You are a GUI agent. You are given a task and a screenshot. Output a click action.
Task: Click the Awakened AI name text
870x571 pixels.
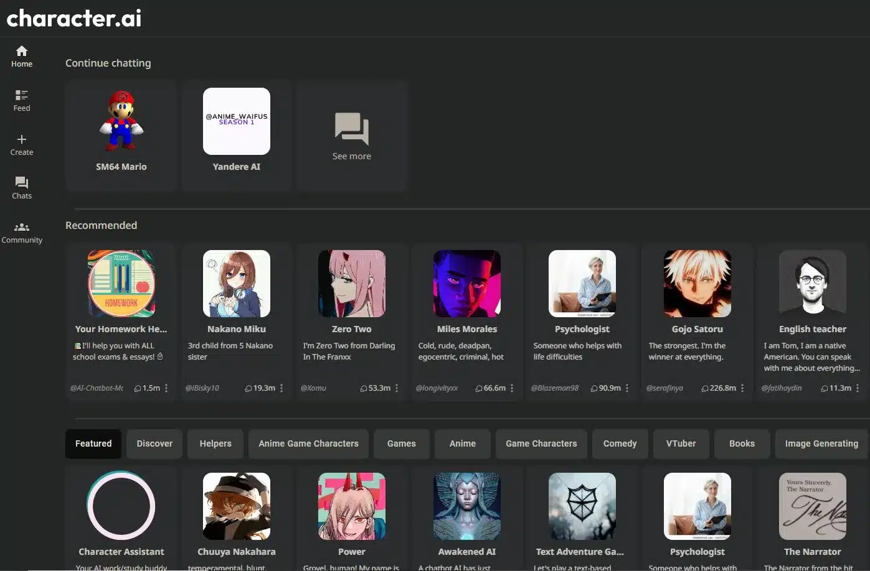(467, 552)
